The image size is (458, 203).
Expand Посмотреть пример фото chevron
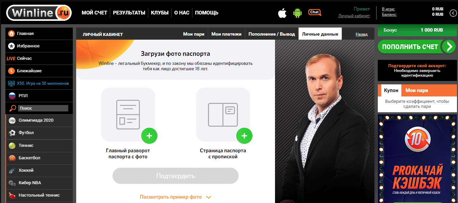pos(208,197)
